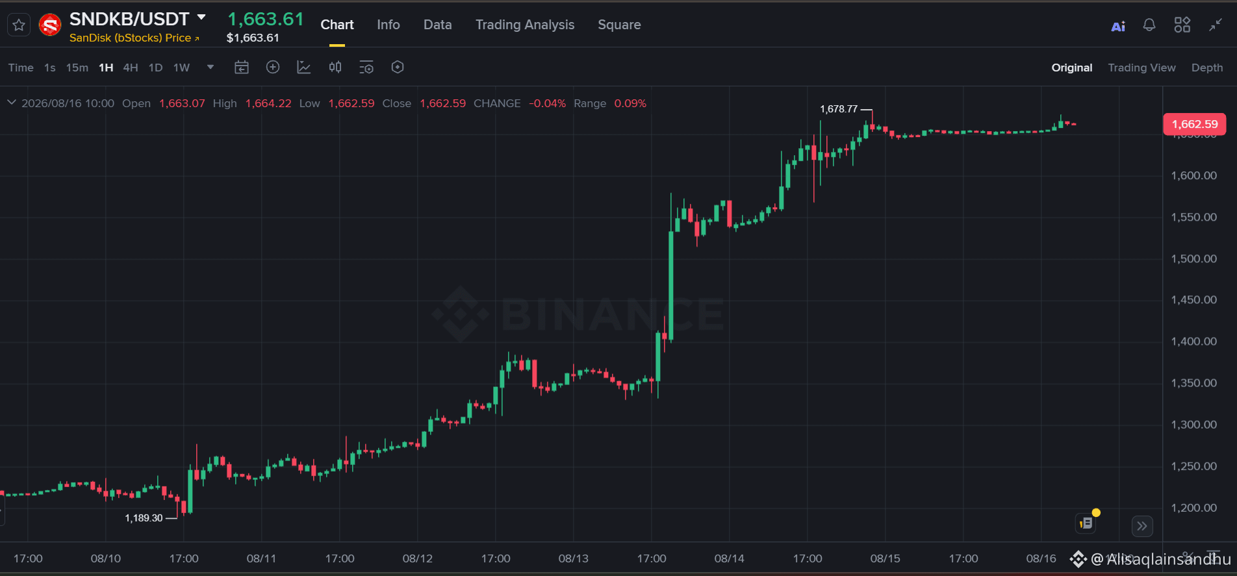
Task: Click the Range 0.09% value
Action: (x=630, y=103)
